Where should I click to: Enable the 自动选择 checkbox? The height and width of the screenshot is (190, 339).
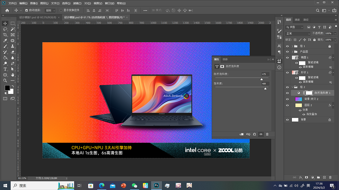pos(26,10)
